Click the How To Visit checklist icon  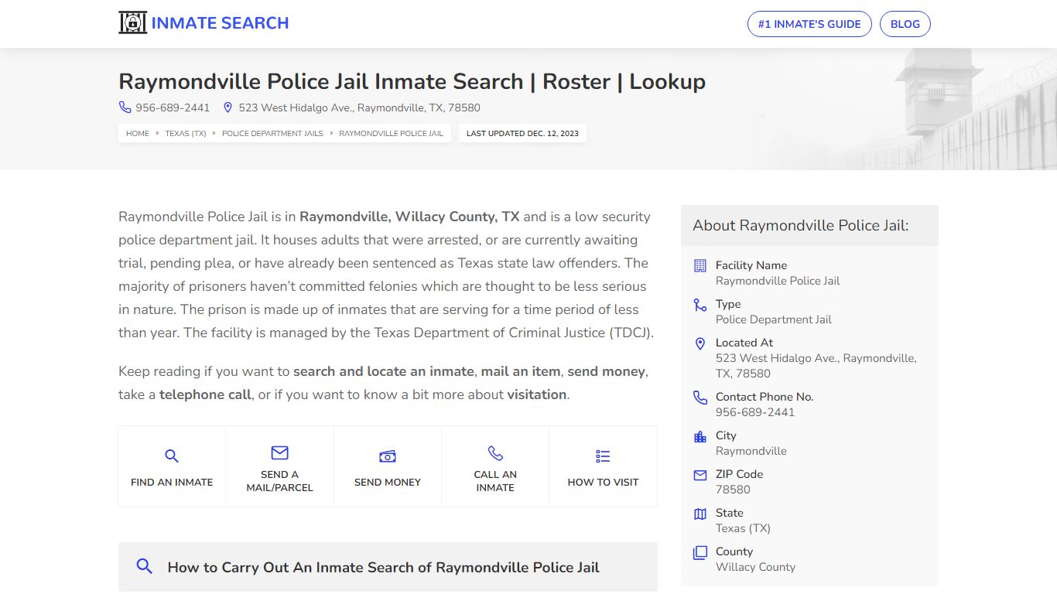pyautogui.click(x=603, y=456)
